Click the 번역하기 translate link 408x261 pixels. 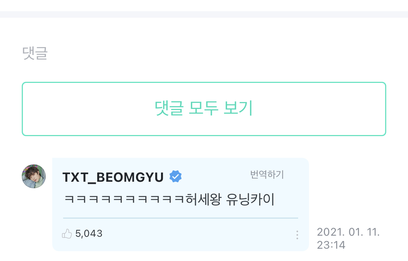pos(267,174)
